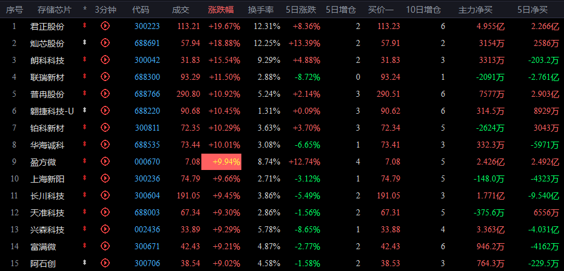Viewport: 564px width, 271px height.
Task: Sort list by 换手率 column
Action: [260, 10]
